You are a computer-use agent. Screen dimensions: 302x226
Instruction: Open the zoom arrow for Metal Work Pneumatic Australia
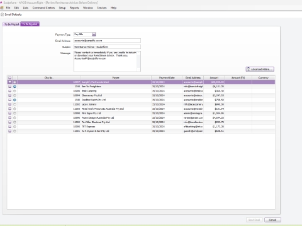click(14, 109)
